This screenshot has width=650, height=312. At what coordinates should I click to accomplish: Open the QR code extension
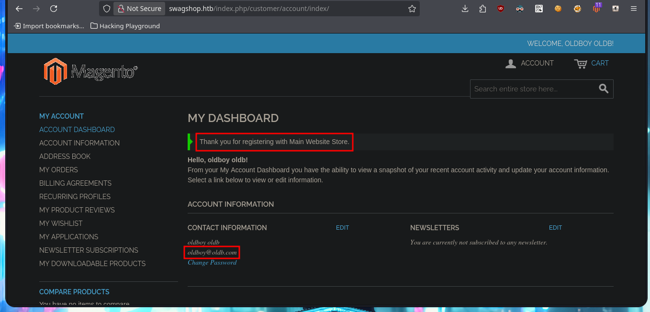coord(539,9)
